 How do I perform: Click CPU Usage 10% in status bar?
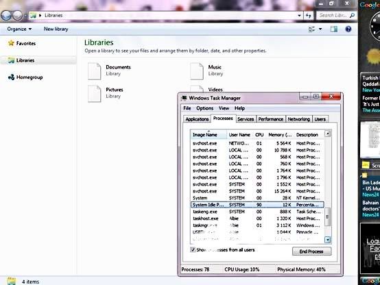[241, 269]
